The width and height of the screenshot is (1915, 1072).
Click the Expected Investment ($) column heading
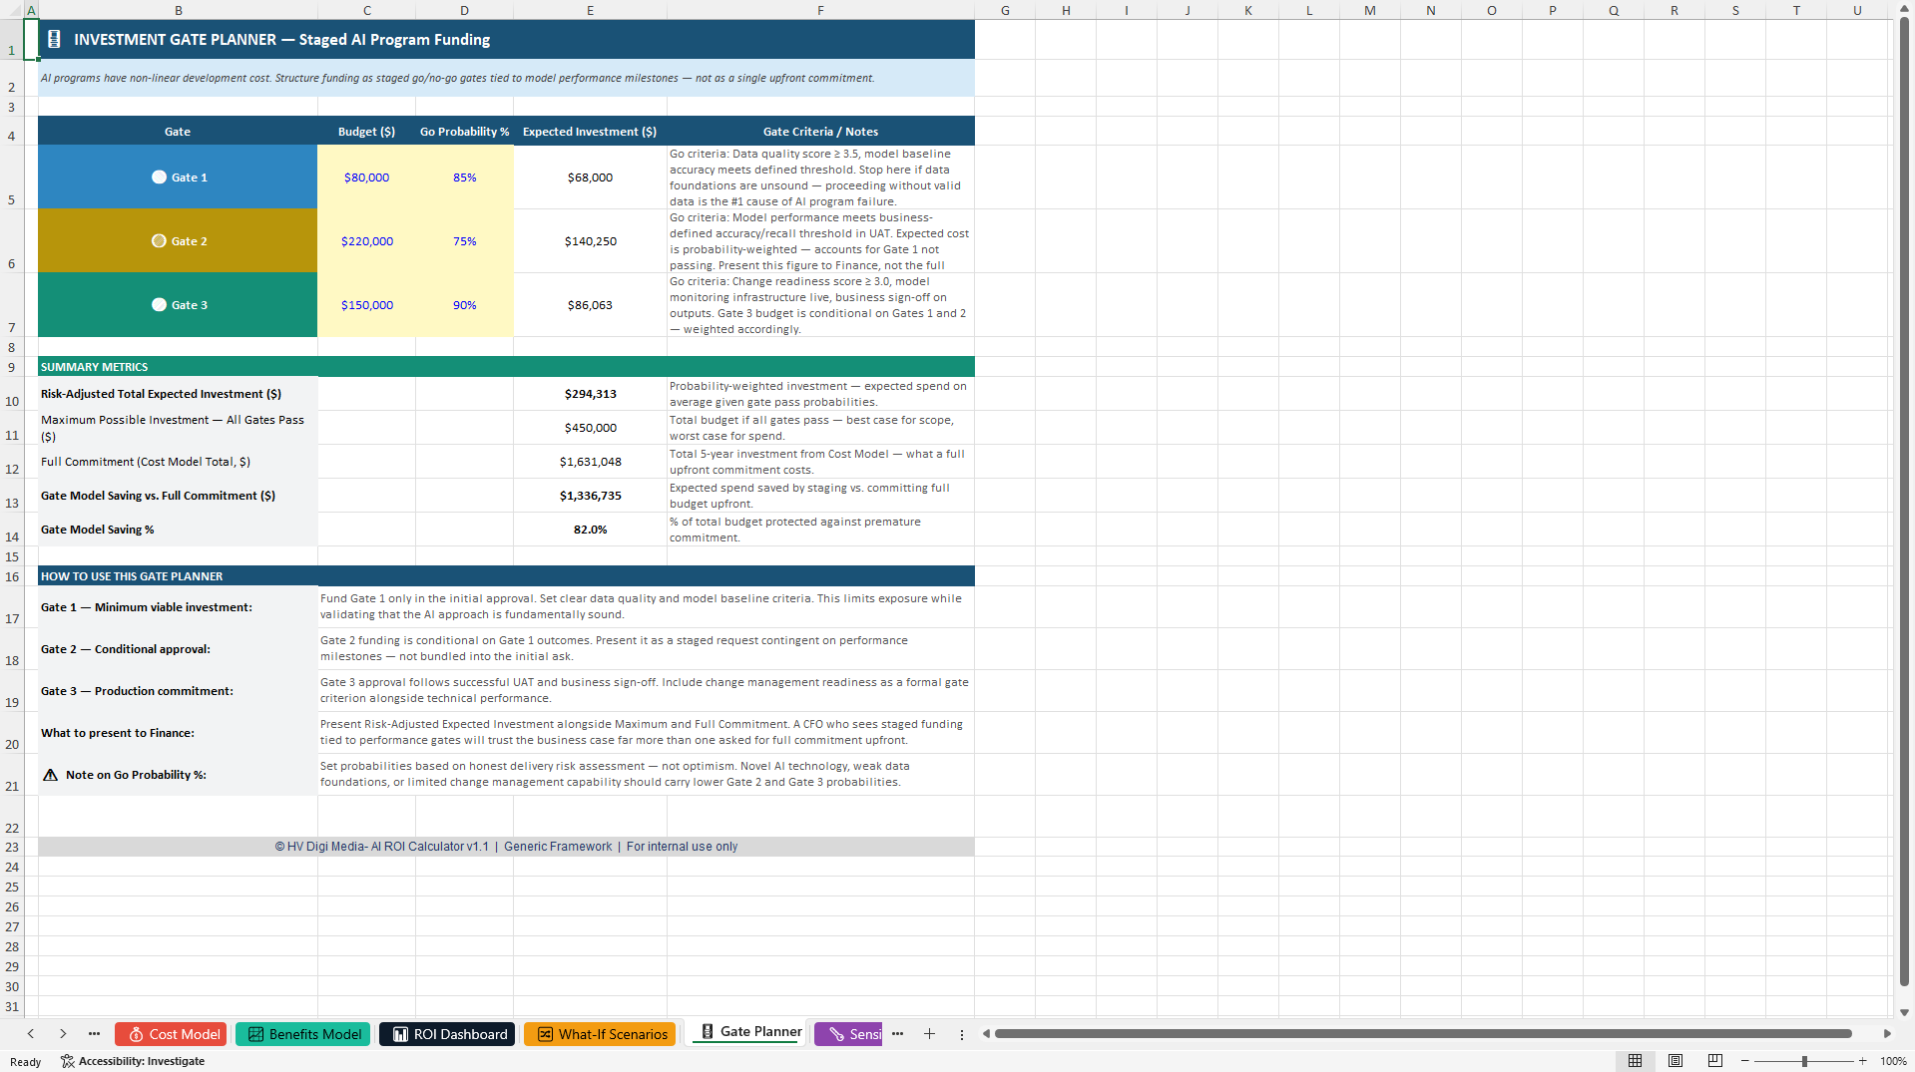[x=590, y=132]
